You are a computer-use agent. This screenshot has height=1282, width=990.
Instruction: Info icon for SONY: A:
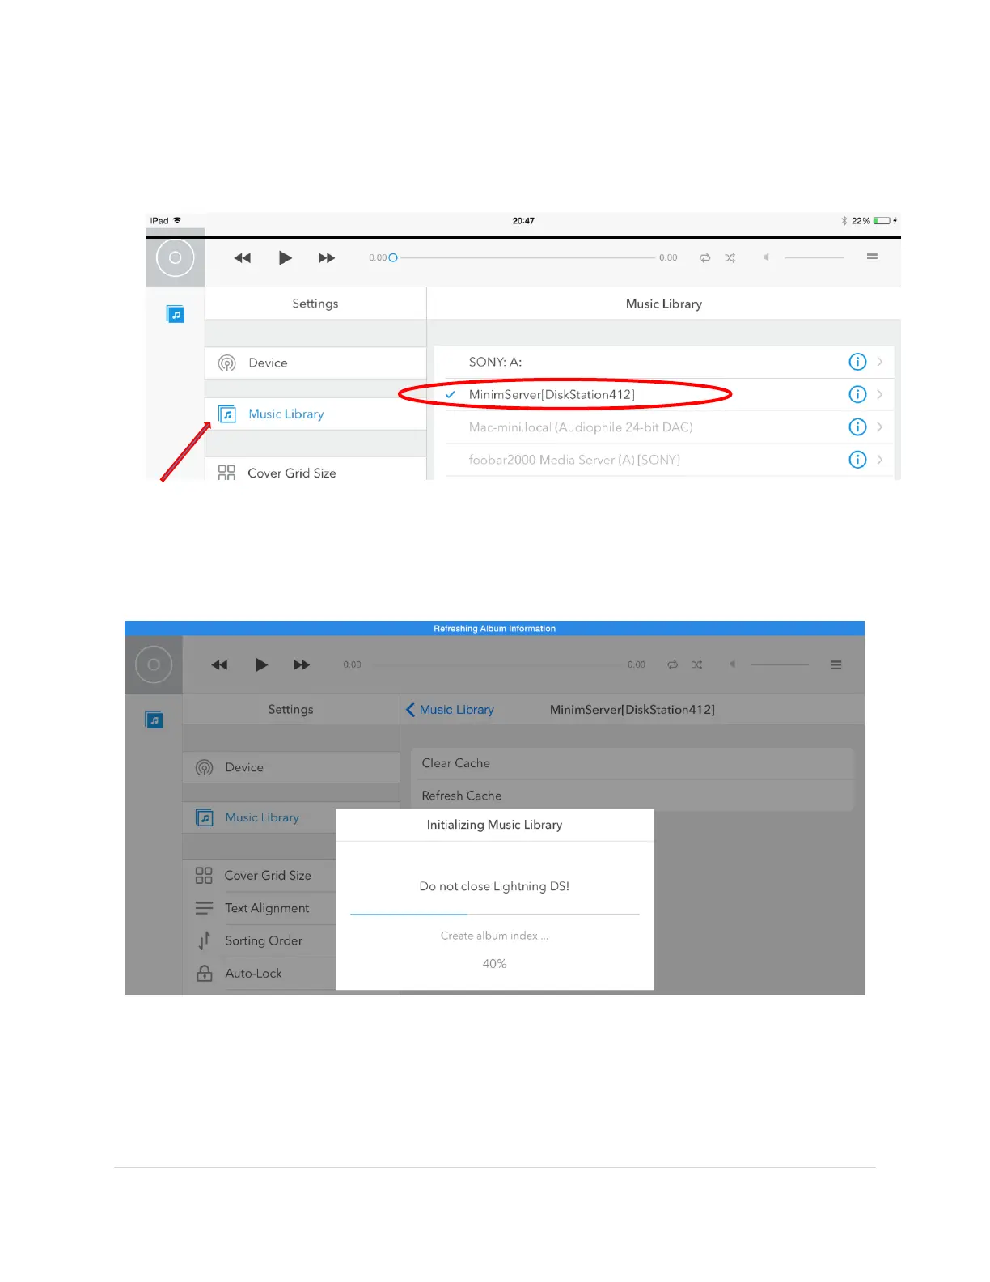point(857,362)
